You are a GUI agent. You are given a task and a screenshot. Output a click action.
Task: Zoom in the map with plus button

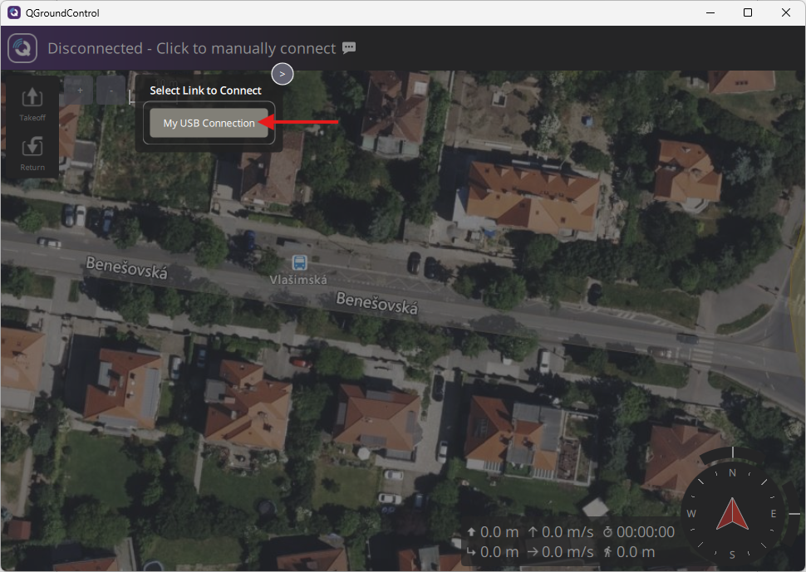[80, 90]
